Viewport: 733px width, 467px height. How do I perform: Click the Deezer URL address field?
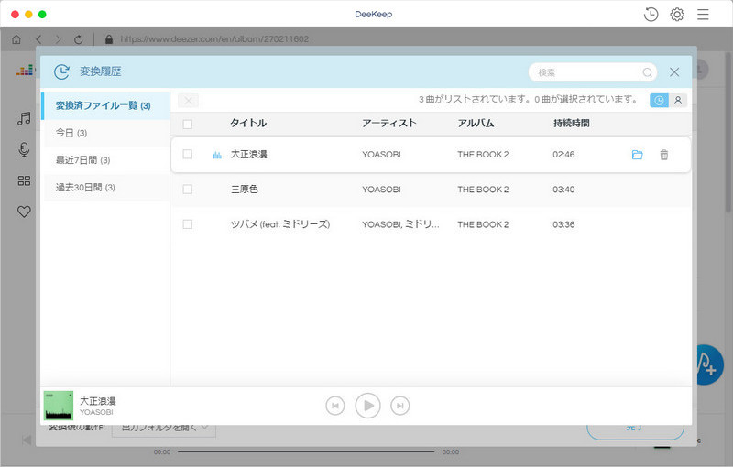[x=214, y=39]
